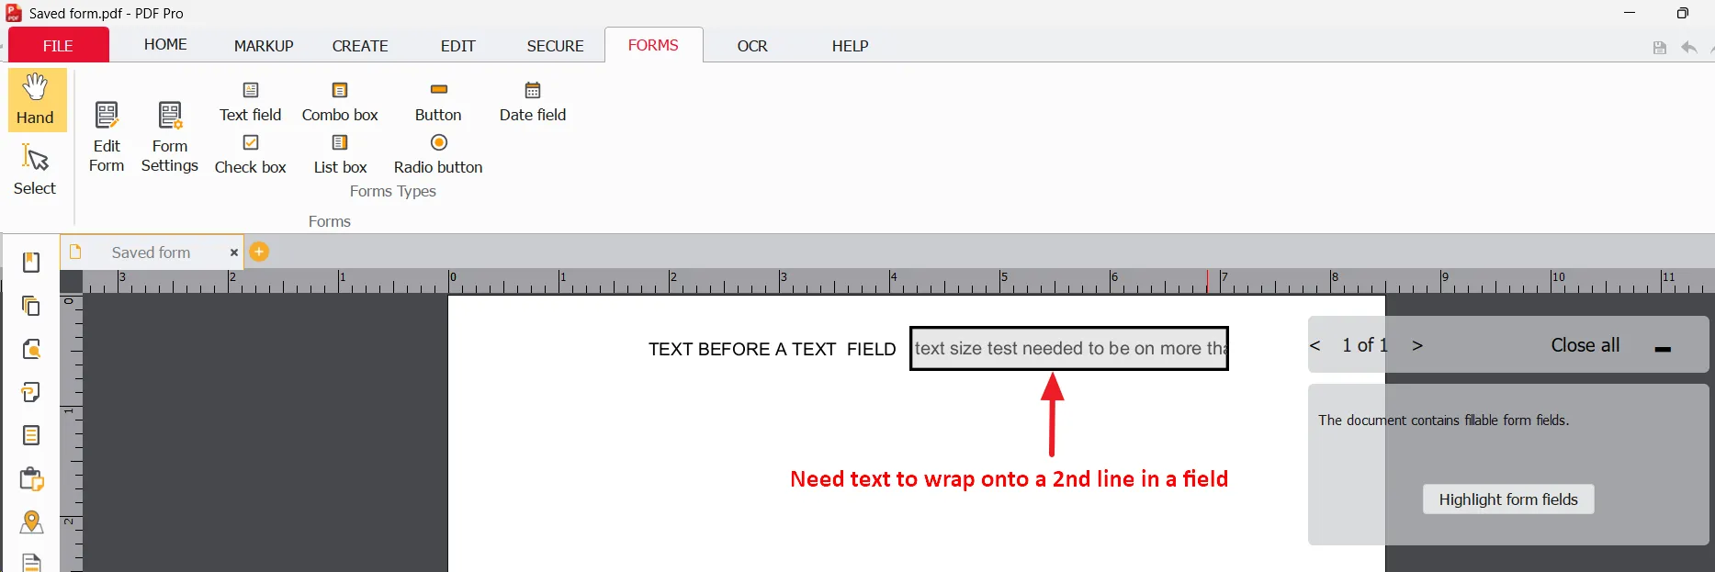
Task: Insert a Date field
Action: 533,102
